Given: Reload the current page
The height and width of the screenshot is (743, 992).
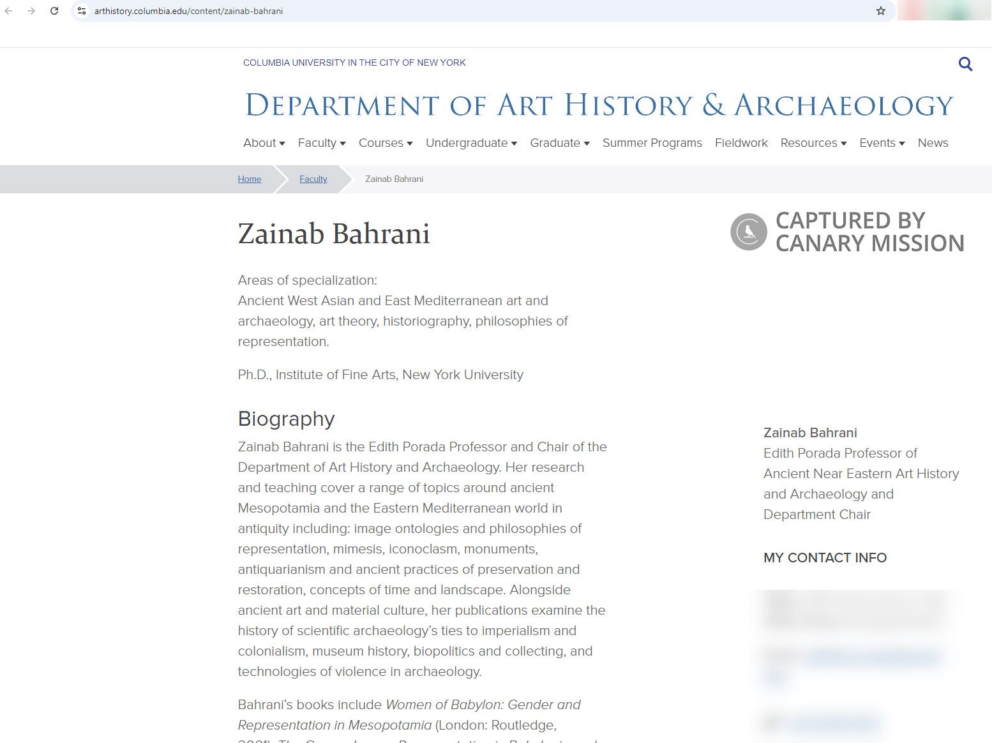Looking at the screenshot, I should (x=53, y=11).
